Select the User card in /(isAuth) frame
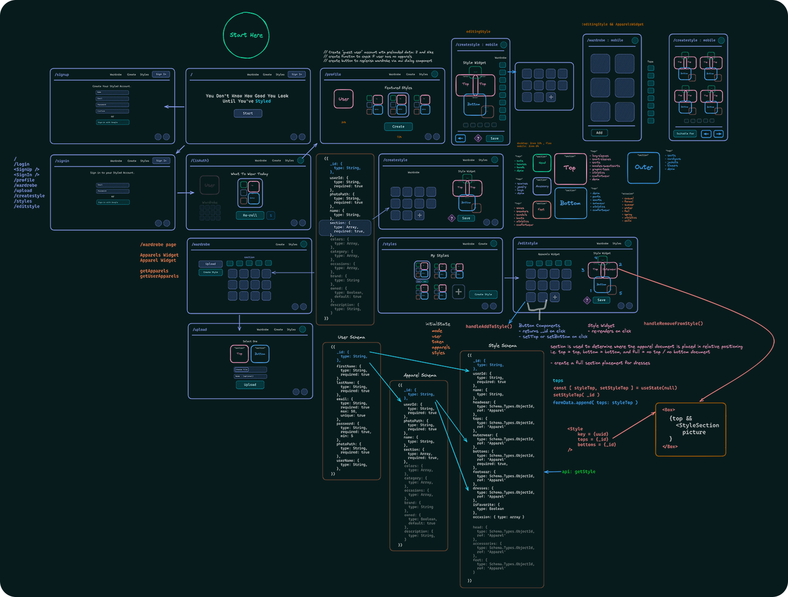This screenshot has width=788, height=597. pos(209,185)
